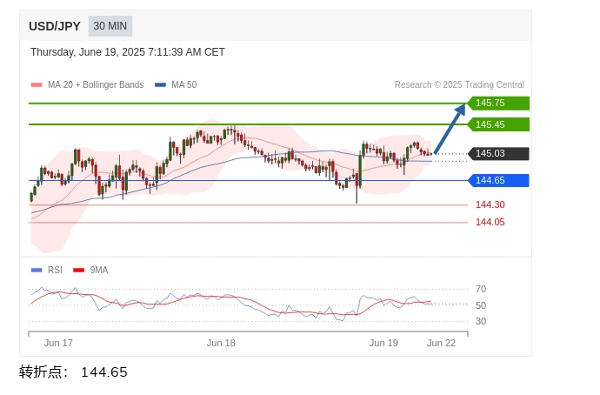The height and width of the screenshot is (395, 600).
Task: Click the Jun 17 date axis label
Action: pos(58,343)
